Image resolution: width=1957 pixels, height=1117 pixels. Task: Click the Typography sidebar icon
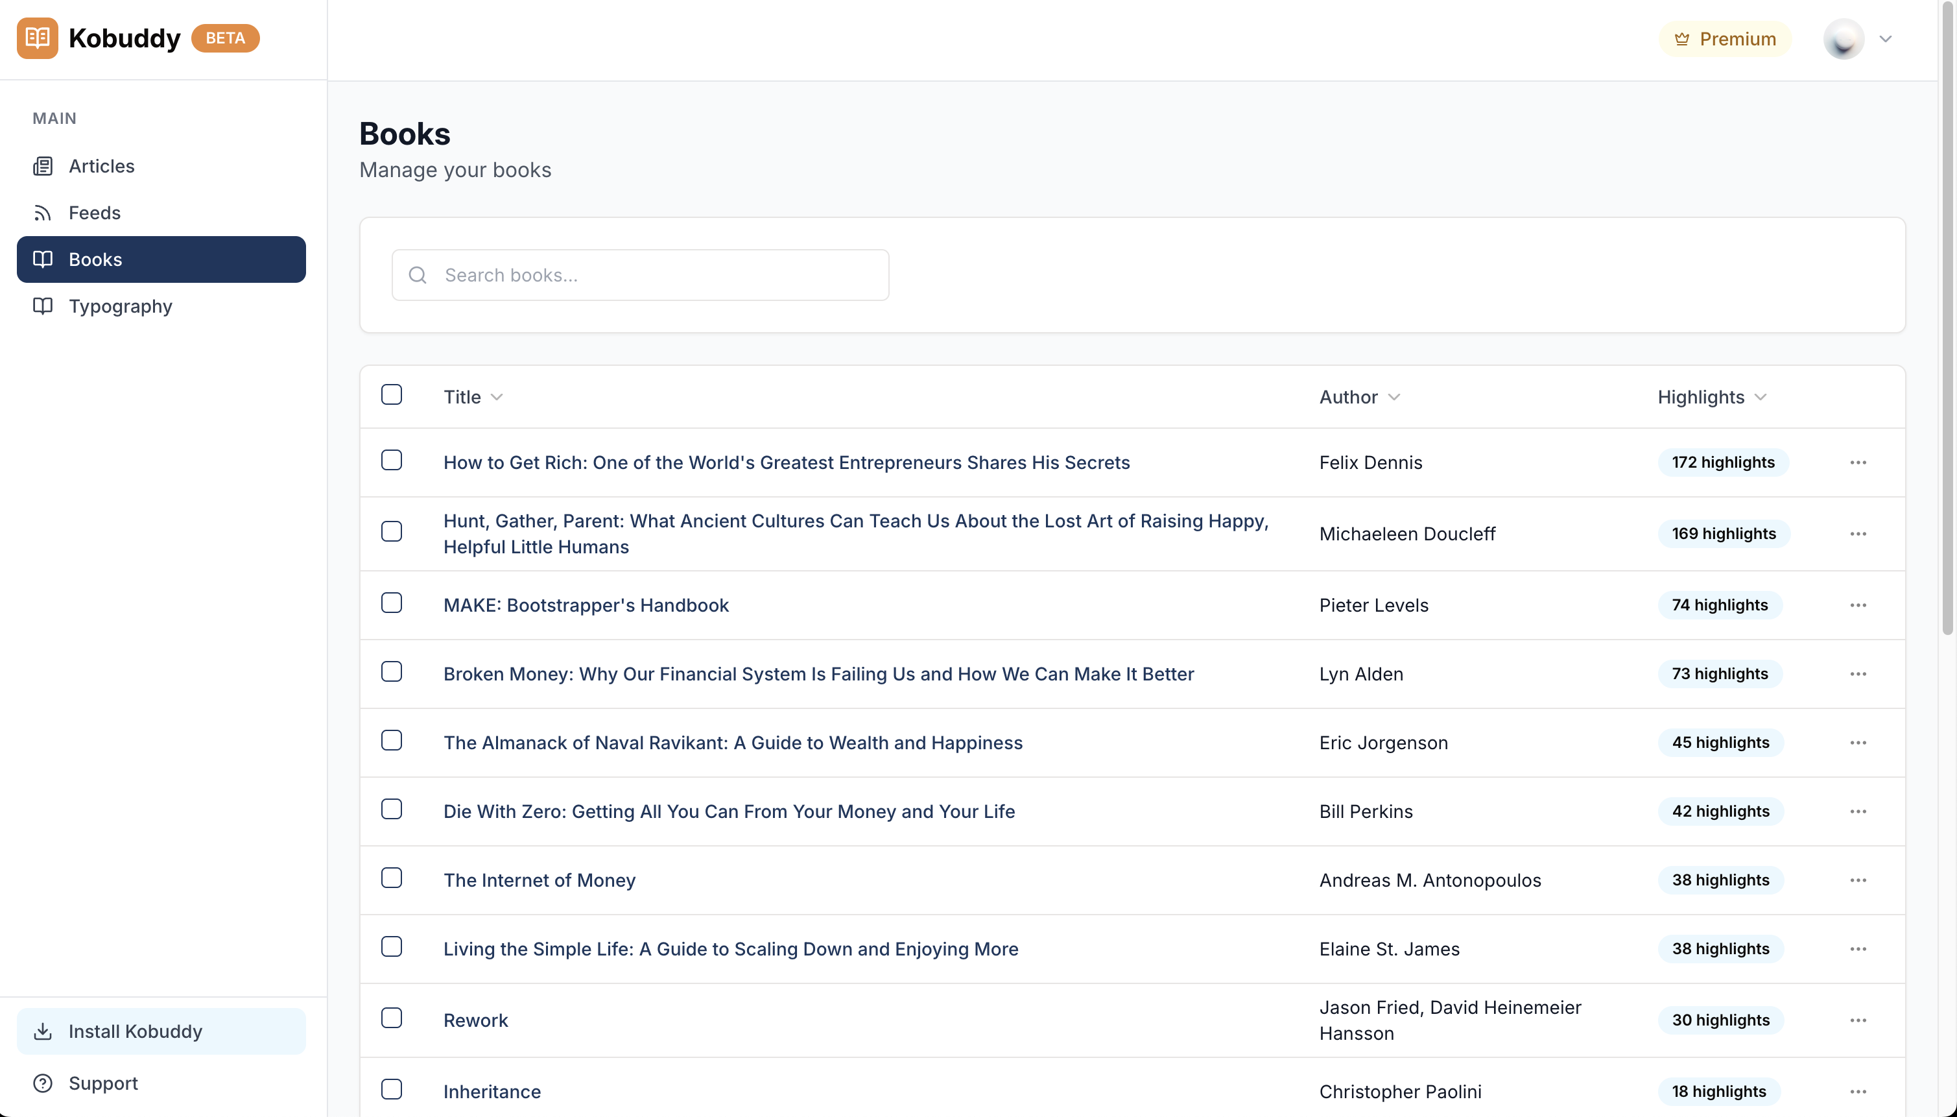[43, 306]
